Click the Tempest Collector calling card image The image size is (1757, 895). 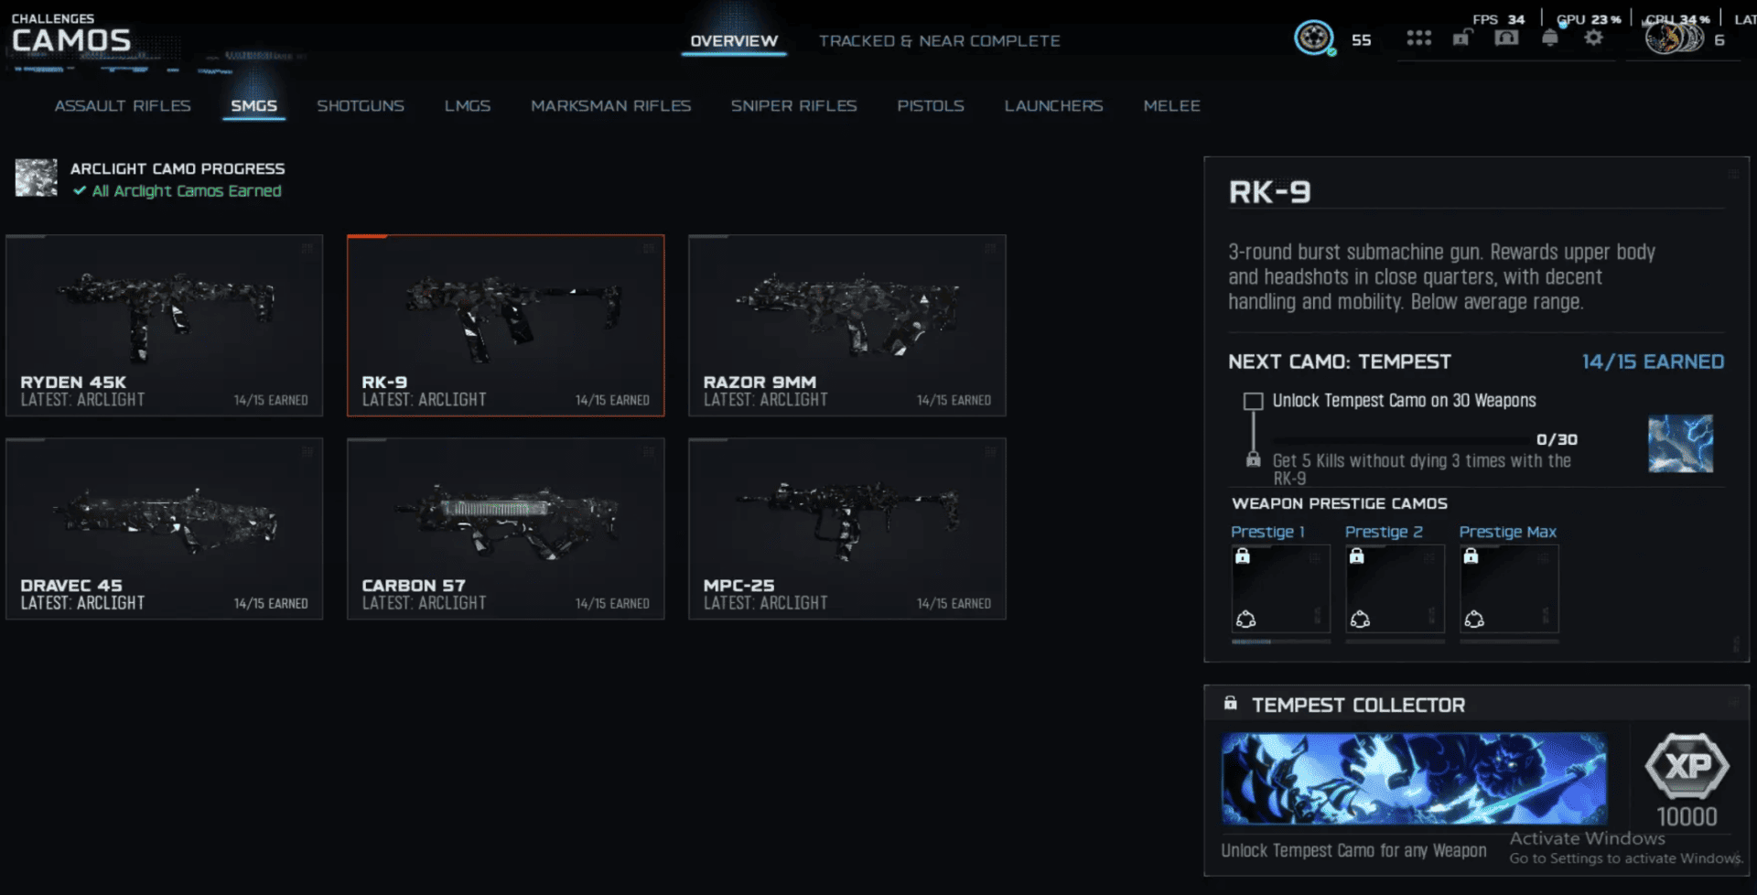[x=1414, y=778]
